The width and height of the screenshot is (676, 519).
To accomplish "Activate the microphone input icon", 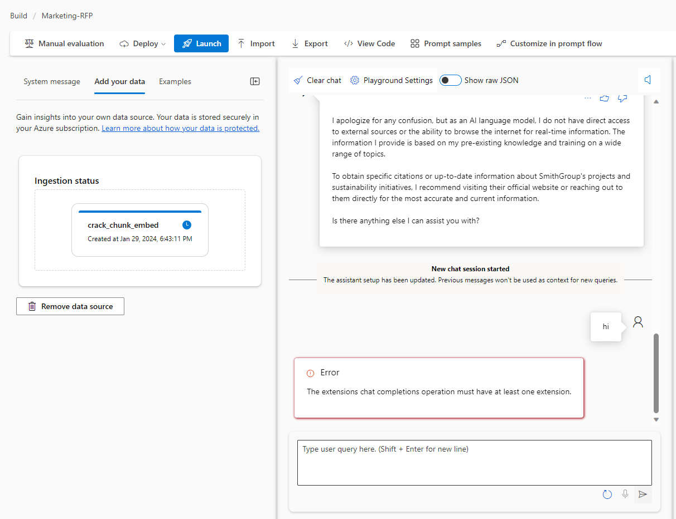I will pyautogui.click(x=625, y=494).
